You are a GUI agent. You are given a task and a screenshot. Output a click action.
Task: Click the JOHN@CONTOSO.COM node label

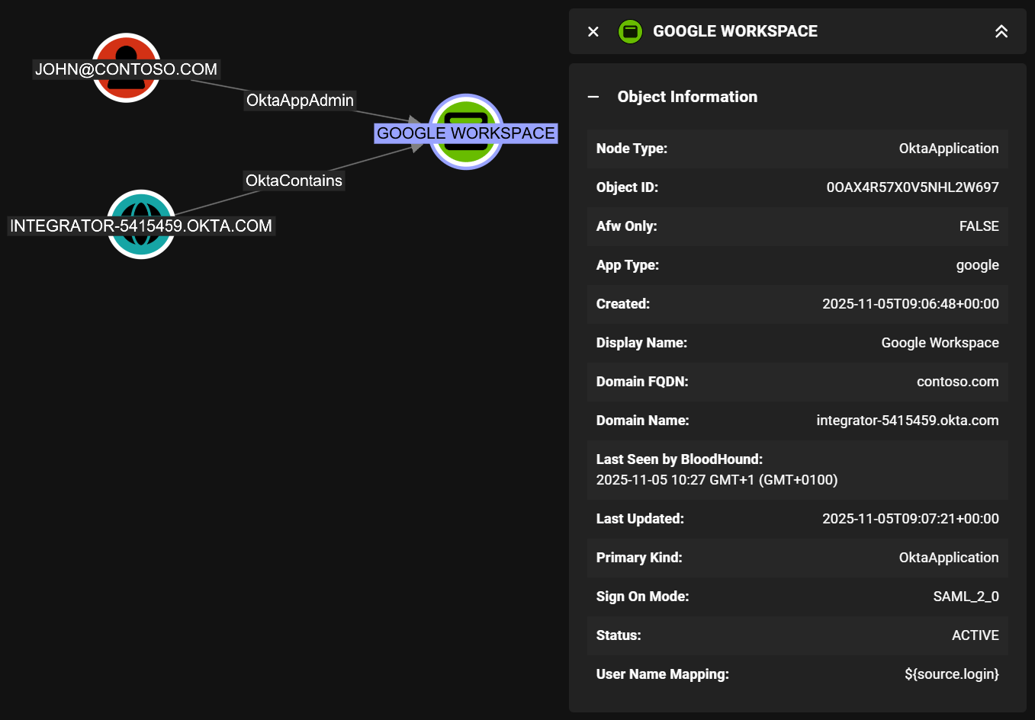point(126,69)
